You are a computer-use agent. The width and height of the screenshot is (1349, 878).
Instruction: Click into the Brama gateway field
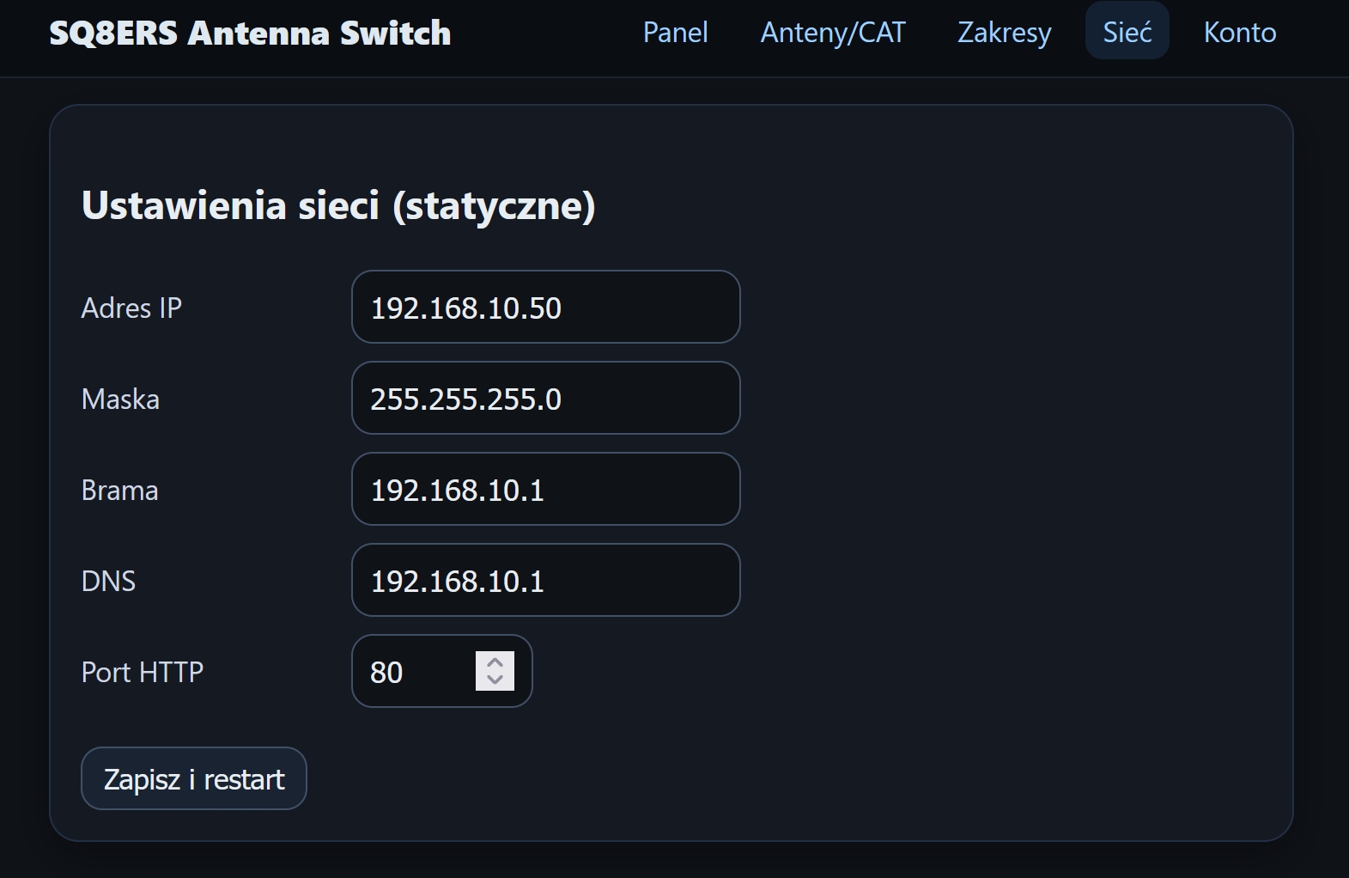coord(545,490)
